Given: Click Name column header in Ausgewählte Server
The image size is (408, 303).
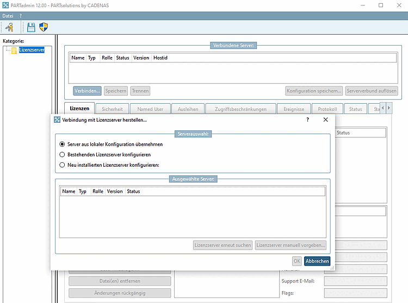Looking at the screenshot, I should pyautogui.click(x=69, y=191).
